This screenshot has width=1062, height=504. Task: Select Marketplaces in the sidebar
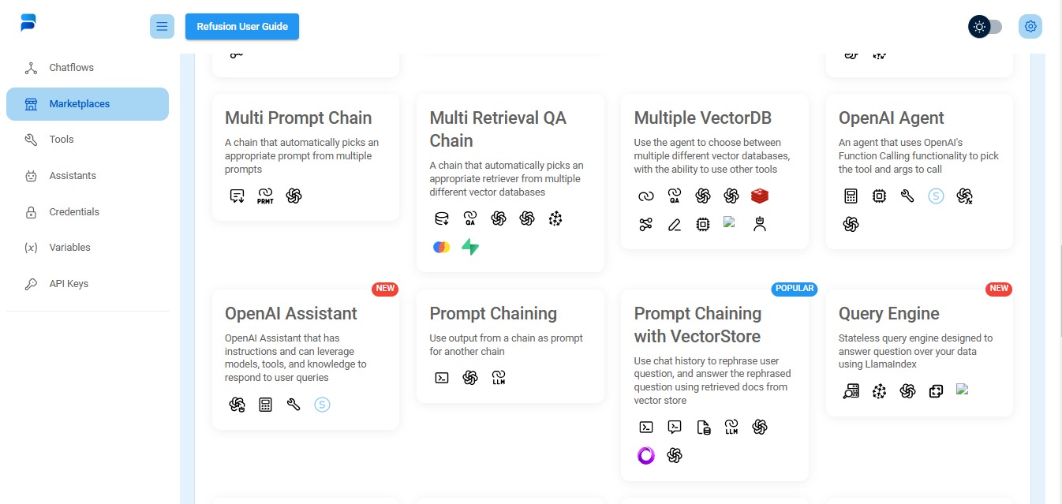point(88,104)
